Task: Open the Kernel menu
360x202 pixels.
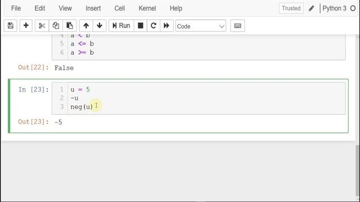Action: (x=147, y=8)
